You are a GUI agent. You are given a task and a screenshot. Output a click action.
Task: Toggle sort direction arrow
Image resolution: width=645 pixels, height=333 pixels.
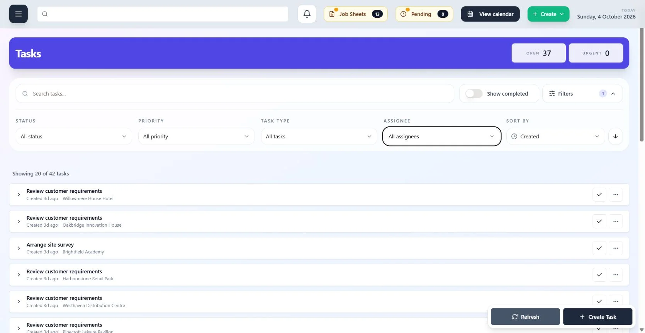(615, 136)
